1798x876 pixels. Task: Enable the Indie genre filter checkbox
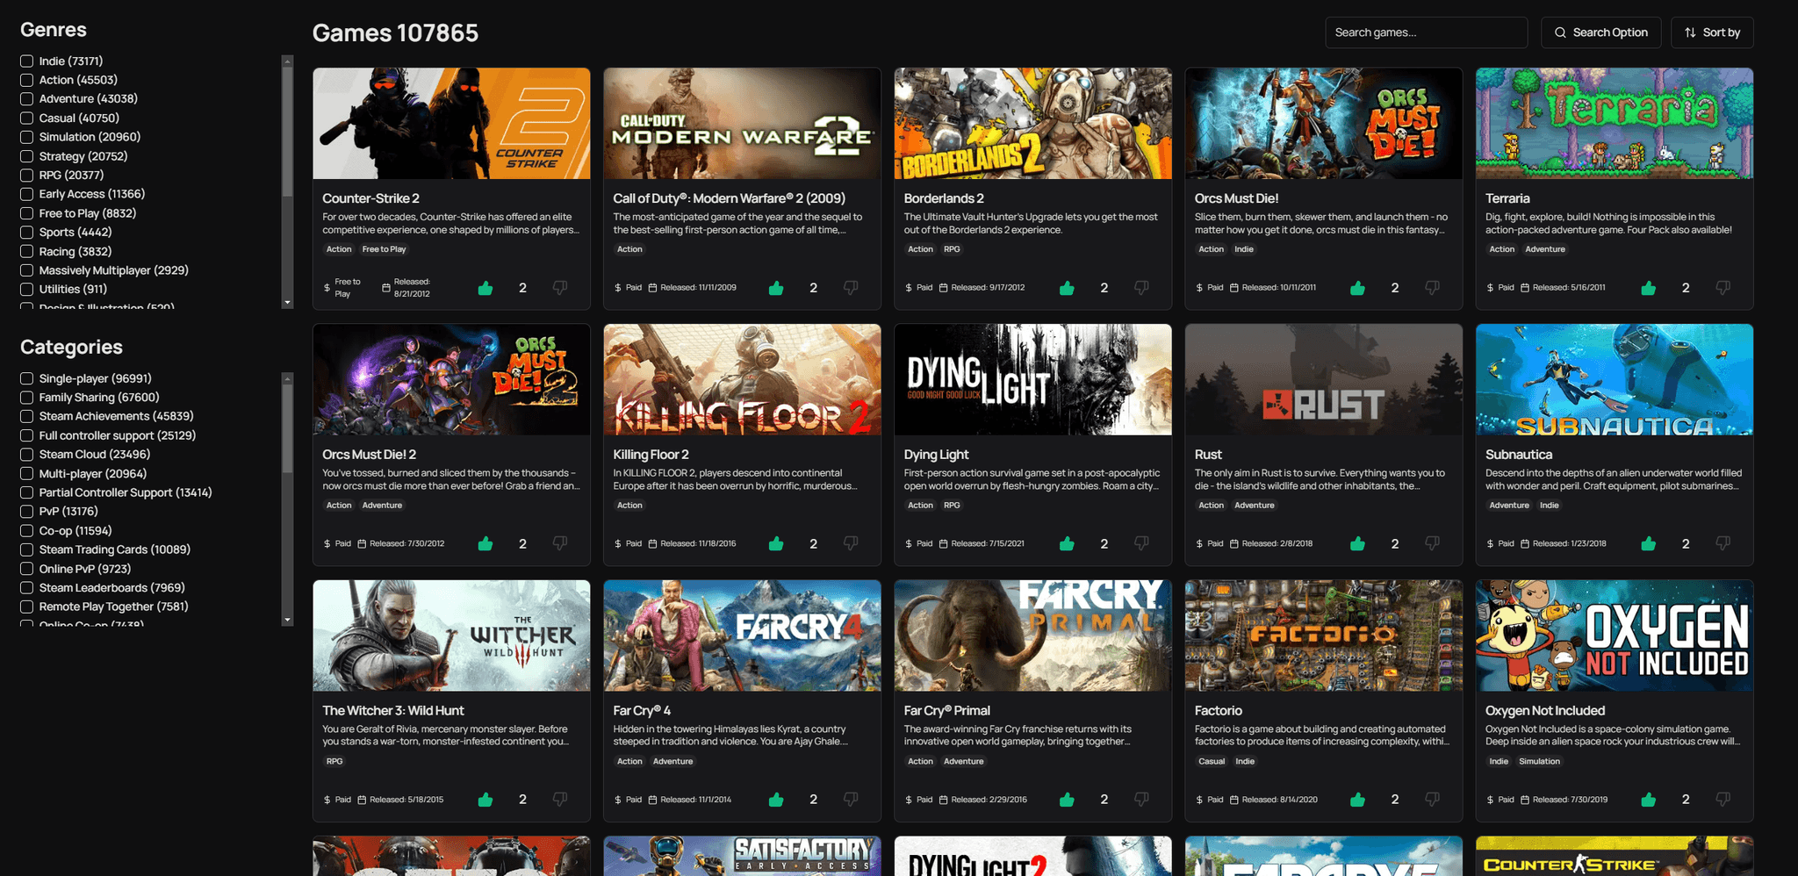tap(26, 61)
